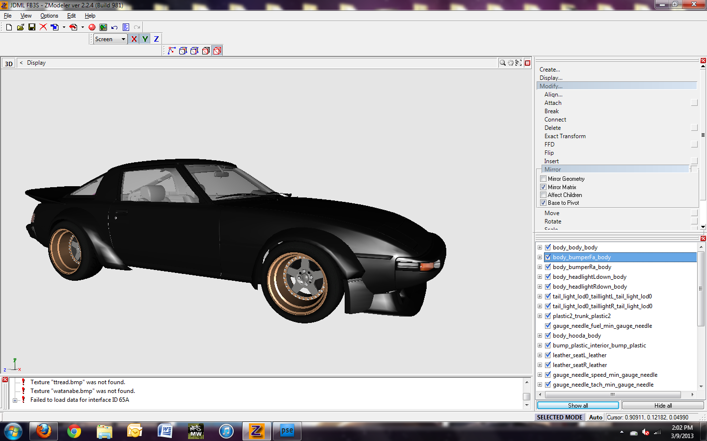Click the Save floppy disk icon
The width and height of the screenshot is (707, 441).
pyautogui.click(x=32, y=27)
